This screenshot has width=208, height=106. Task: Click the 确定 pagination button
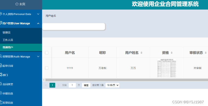point(86,85)
